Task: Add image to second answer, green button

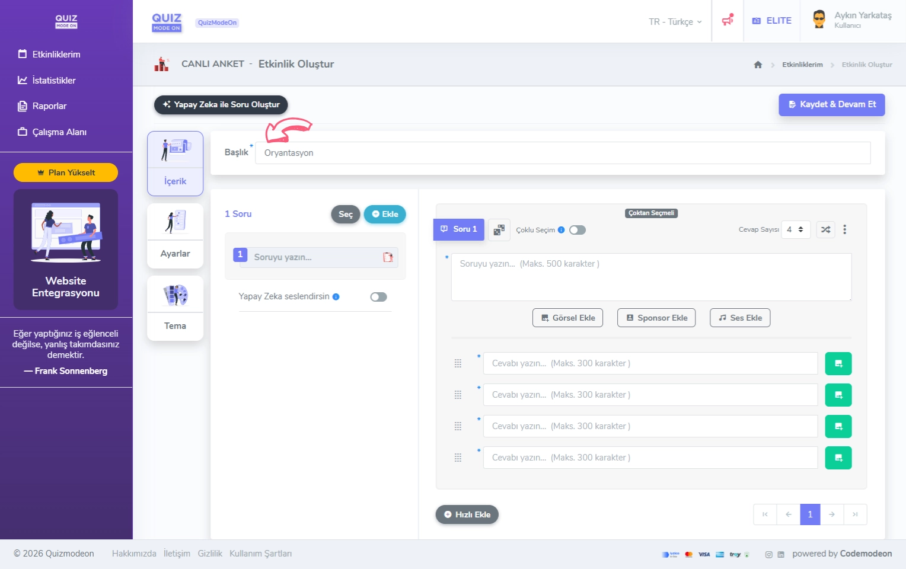Action: click(x=838, y=395)
